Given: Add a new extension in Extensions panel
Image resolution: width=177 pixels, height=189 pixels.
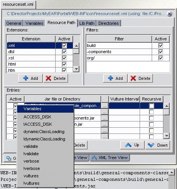Looking at the screenshot, I should pyautogui.click(x=30, y=78).
